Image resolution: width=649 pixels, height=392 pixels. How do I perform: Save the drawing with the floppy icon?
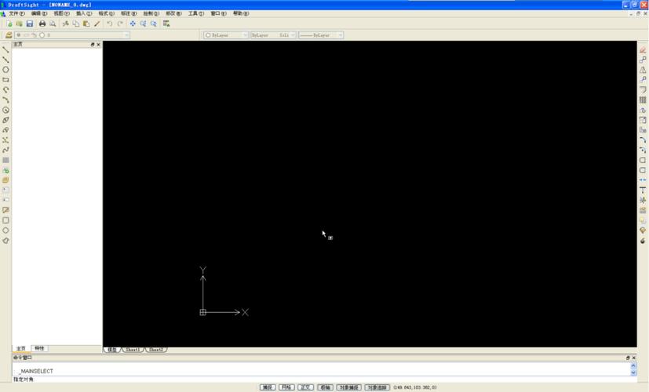[x=29, y=24]
